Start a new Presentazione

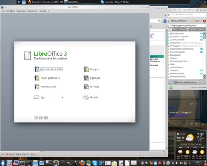(x=48, y=86)
